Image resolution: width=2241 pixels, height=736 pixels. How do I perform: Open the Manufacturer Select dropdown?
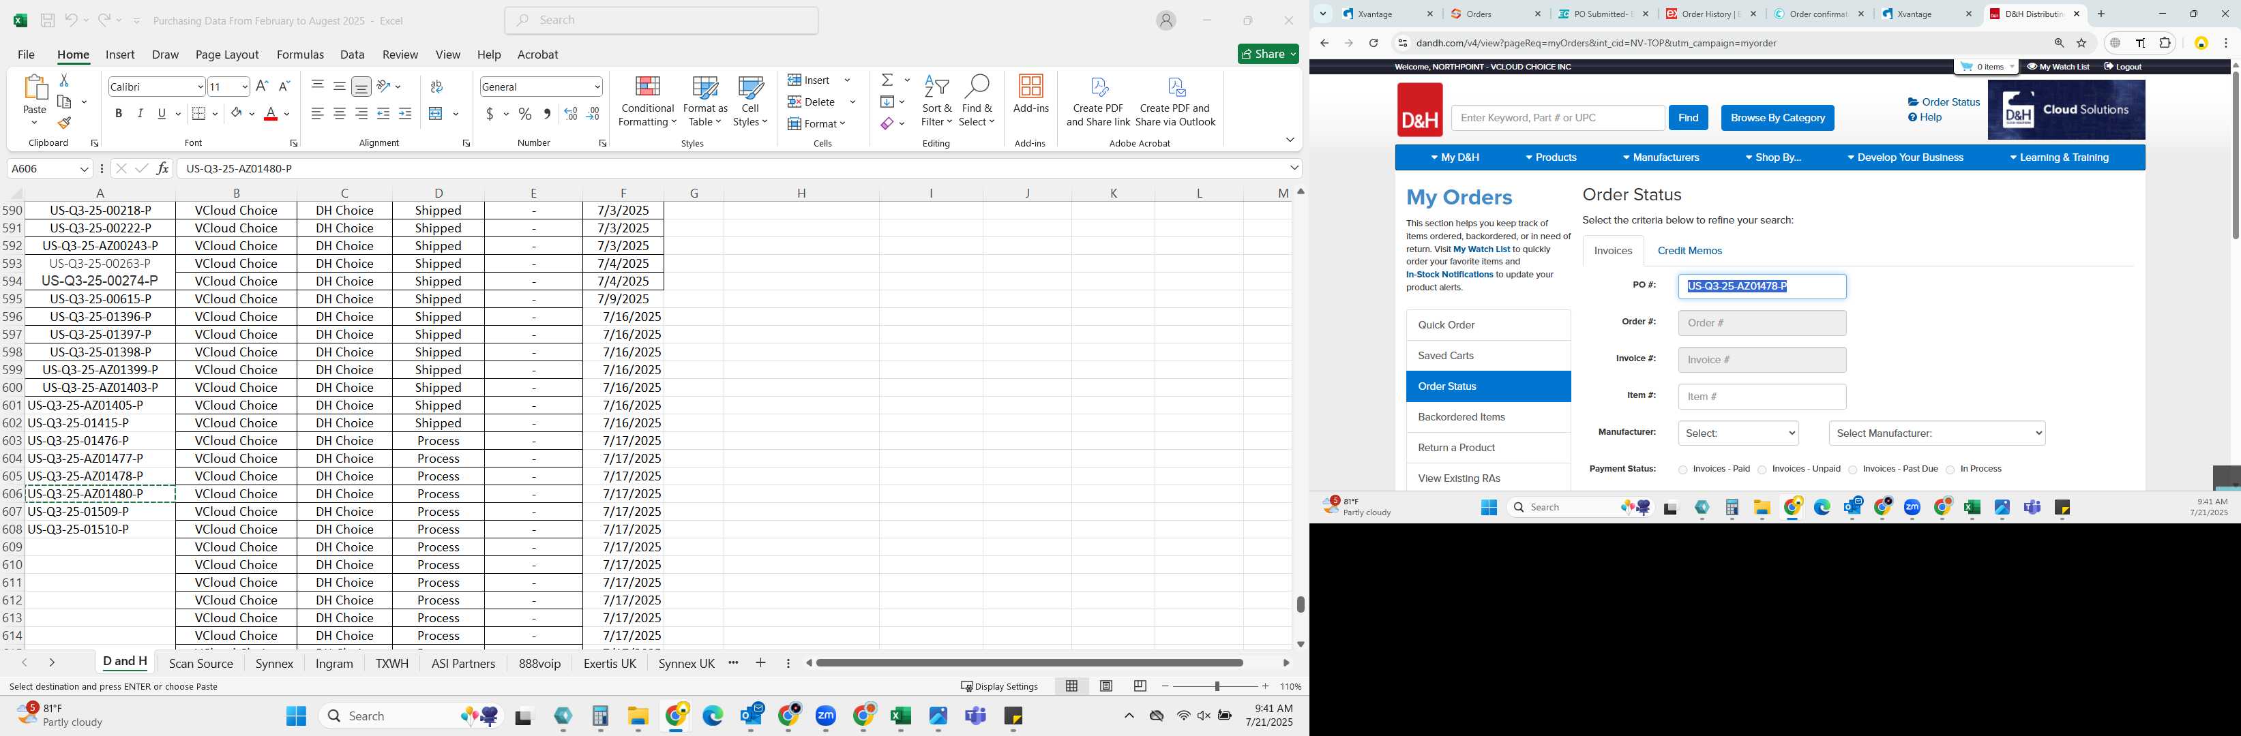pyautogui.click(x=1738, y=433)
